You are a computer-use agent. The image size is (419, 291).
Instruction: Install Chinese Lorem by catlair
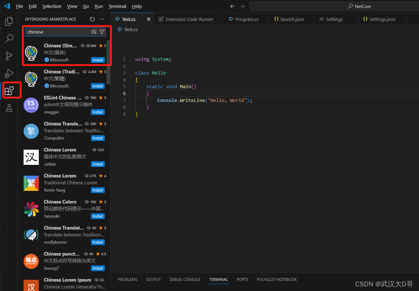coord(98,164)
